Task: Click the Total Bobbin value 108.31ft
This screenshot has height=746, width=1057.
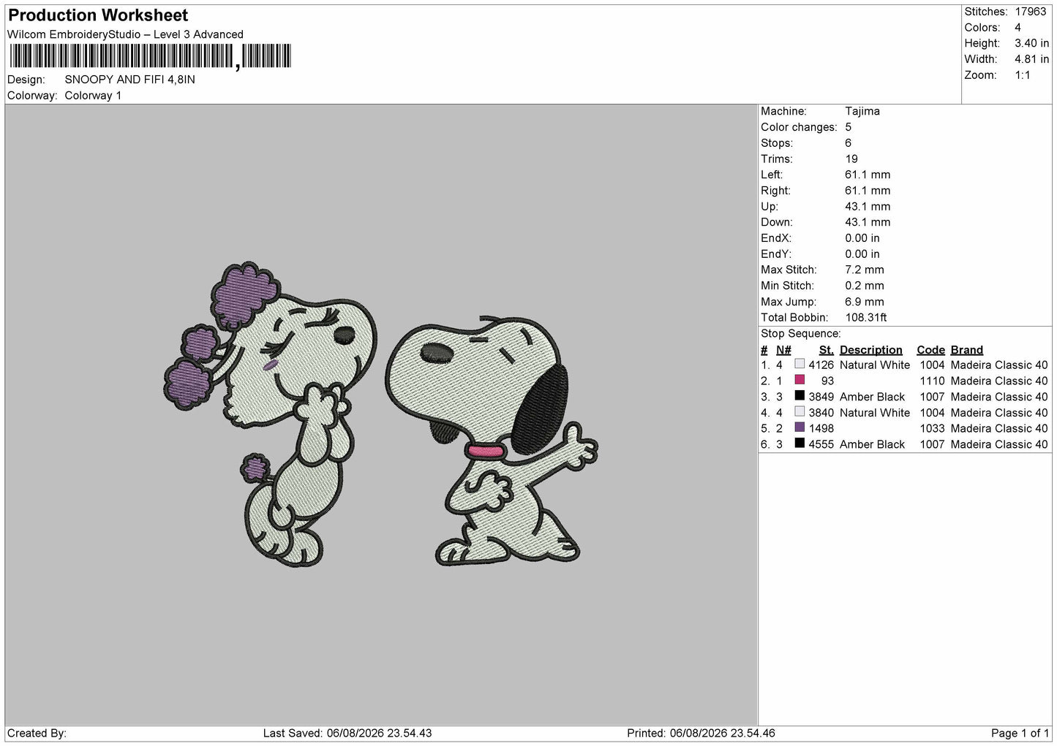Action: tap(866, 317)
